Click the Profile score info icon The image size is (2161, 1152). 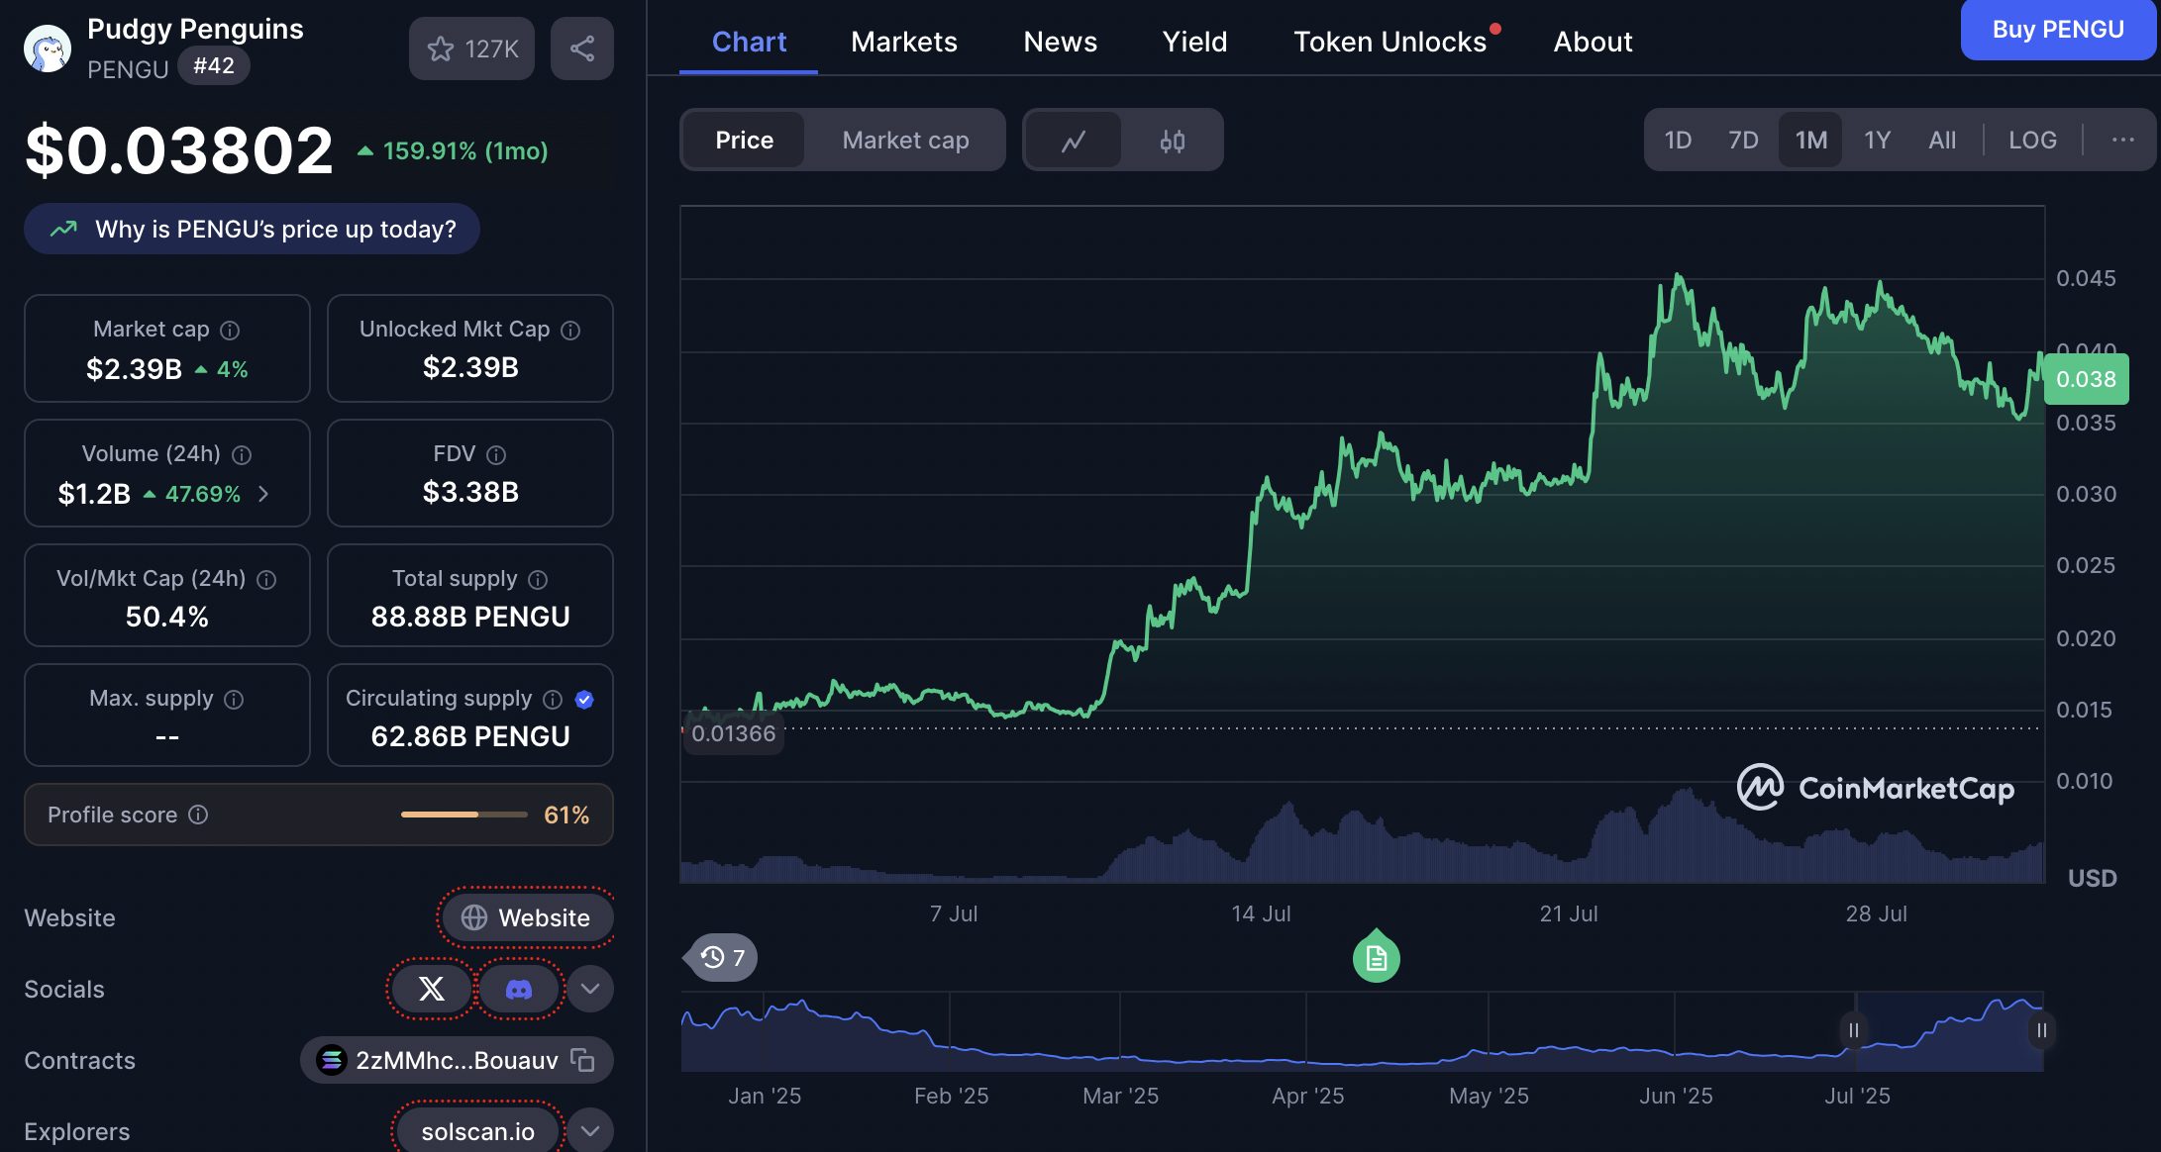[x=198, y=814]
